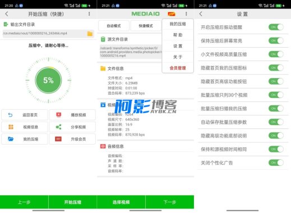This screenshot has width=291, height=213.
Task: Click the 视频尺寸 640x360 value
Action: click(x=132, y=119)
